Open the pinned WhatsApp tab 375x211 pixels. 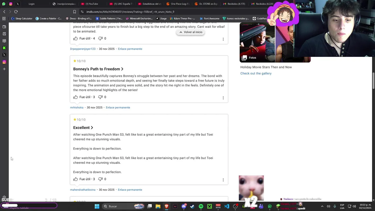4,4
